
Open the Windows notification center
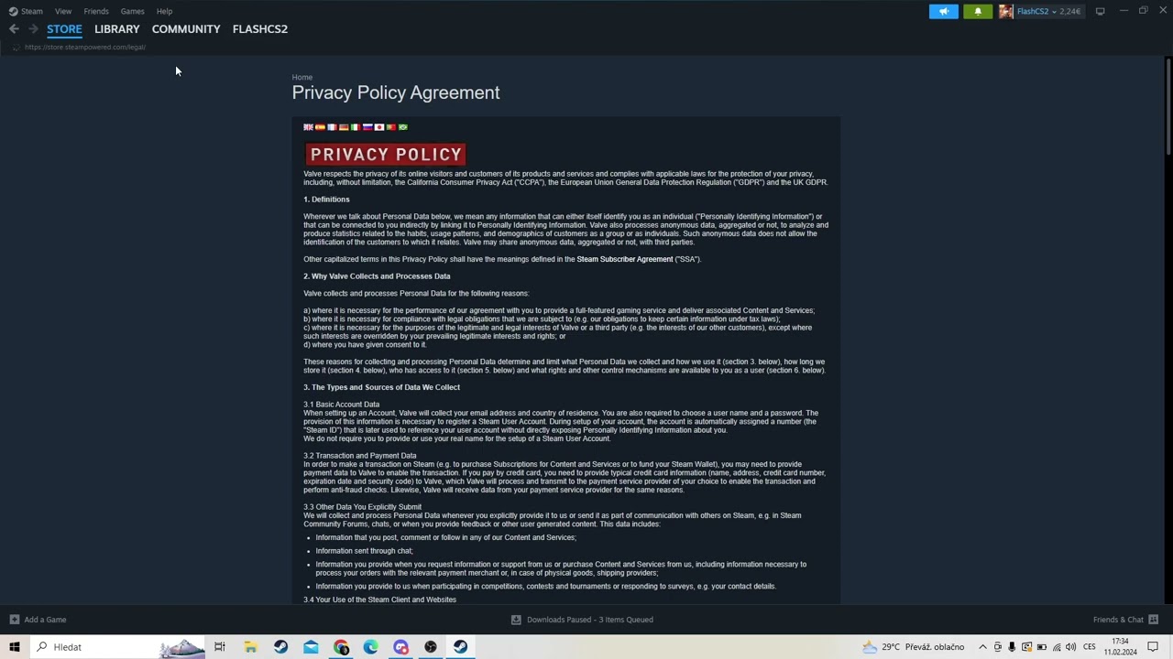(1154, 647)
